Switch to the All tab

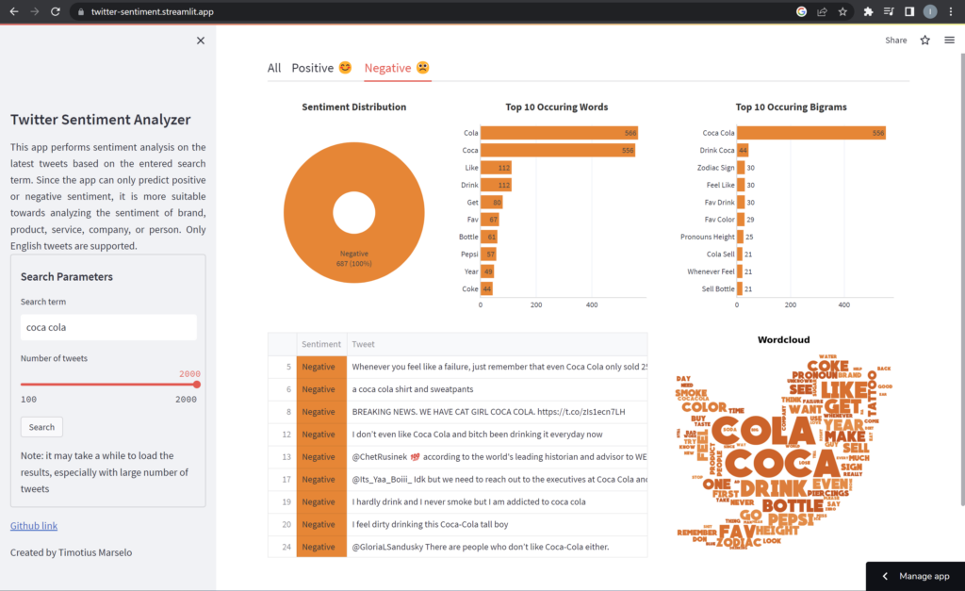[273, 67]
